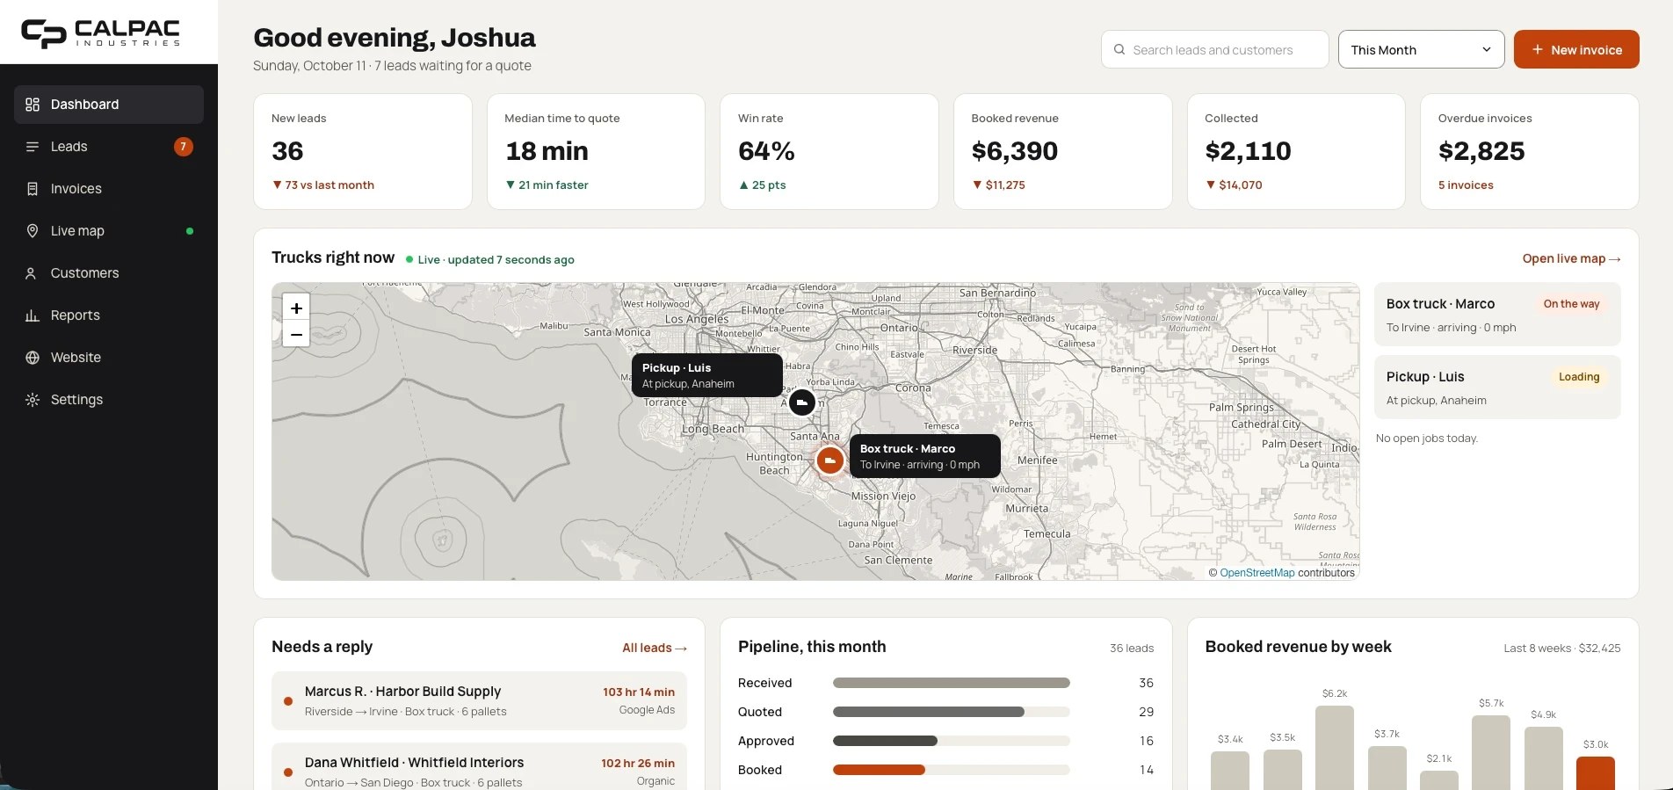Click the Calpac Industries logo
Image resolution: width=1673 pixels, height=790 pixels.
click(101, 33)
